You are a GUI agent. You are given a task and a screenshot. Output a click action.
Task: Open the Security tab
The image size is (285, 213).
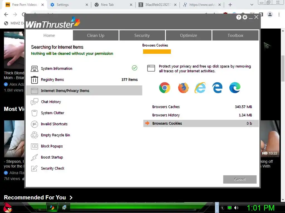[x=142, y=35]
